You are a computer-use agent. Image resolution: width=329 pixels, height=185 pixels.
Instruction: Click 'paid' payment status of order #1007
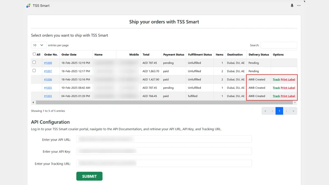pos(166,71)
